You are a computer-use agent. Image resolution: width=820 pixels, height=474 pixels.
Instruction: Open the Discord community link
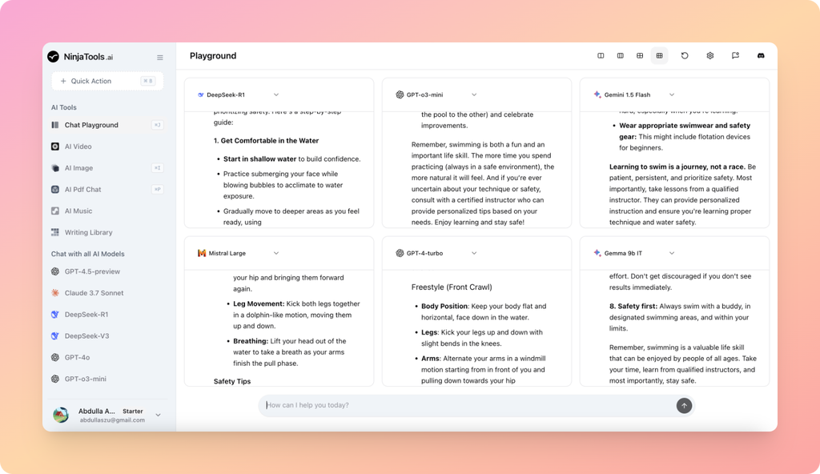tap(761, 55)
